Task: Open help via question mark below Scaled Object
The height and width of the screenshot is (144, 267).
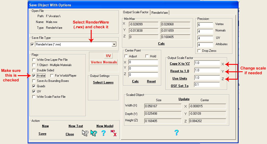Action: coord(176,132)
